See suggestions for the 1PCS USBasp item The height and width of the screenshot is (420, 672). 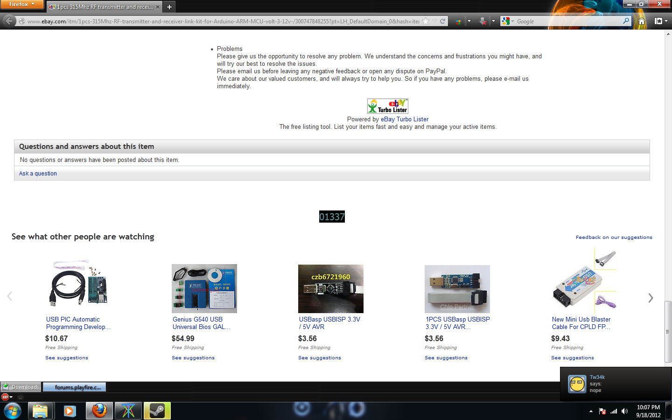[446, 358]
